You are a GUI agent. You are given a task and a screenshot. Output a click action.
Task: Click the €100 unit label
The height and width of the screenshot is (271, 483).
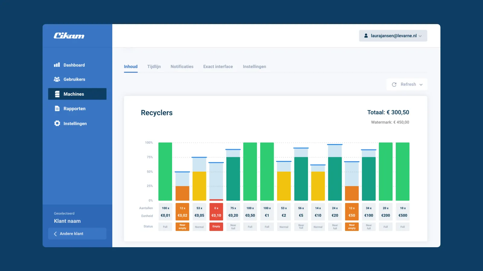369,216
